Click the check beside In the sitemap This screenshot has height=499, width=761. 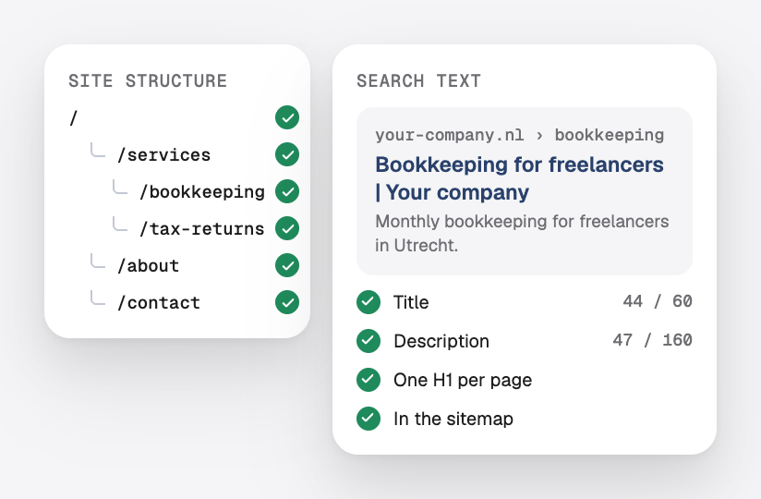(x=368, y=419)
